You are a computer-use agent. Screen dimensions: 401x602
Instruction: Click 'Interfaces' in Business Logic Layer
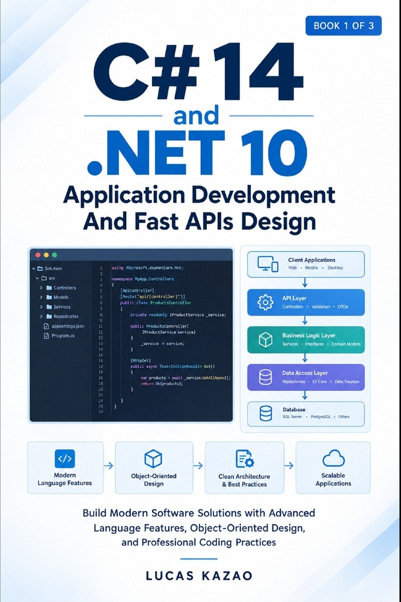click(x=315, y=344)
